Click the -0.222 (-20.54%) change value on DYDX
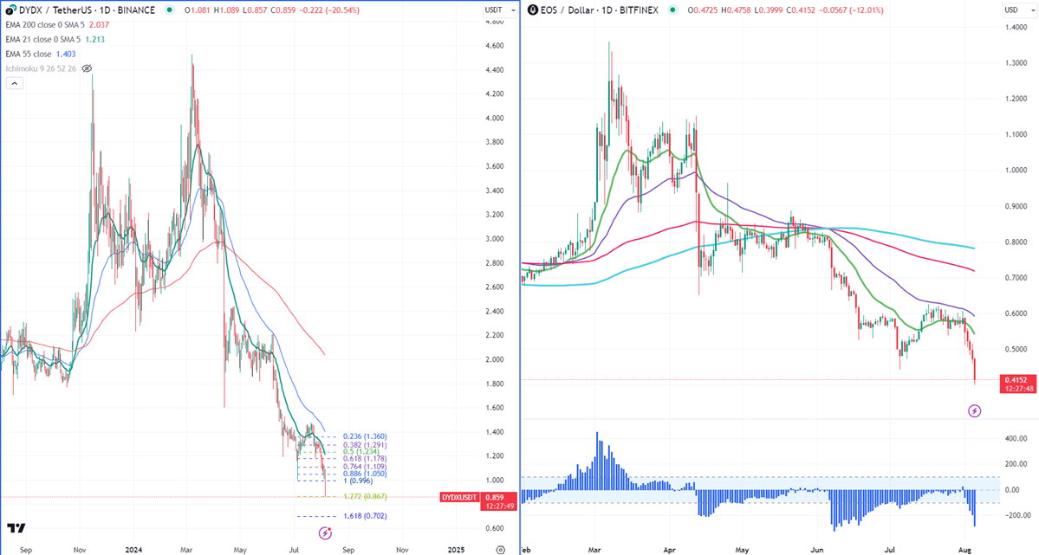This screenshot has width=1039, height=555. pyautogui.click(x=329, y=10)
